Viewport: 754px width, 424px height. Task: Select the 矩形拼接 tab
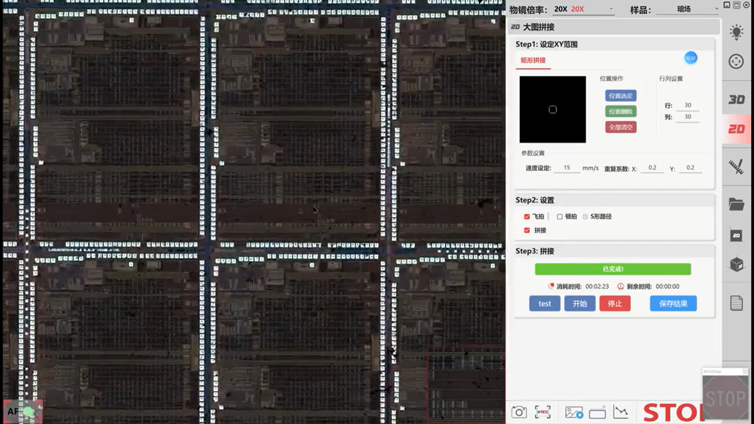point(533,60)
